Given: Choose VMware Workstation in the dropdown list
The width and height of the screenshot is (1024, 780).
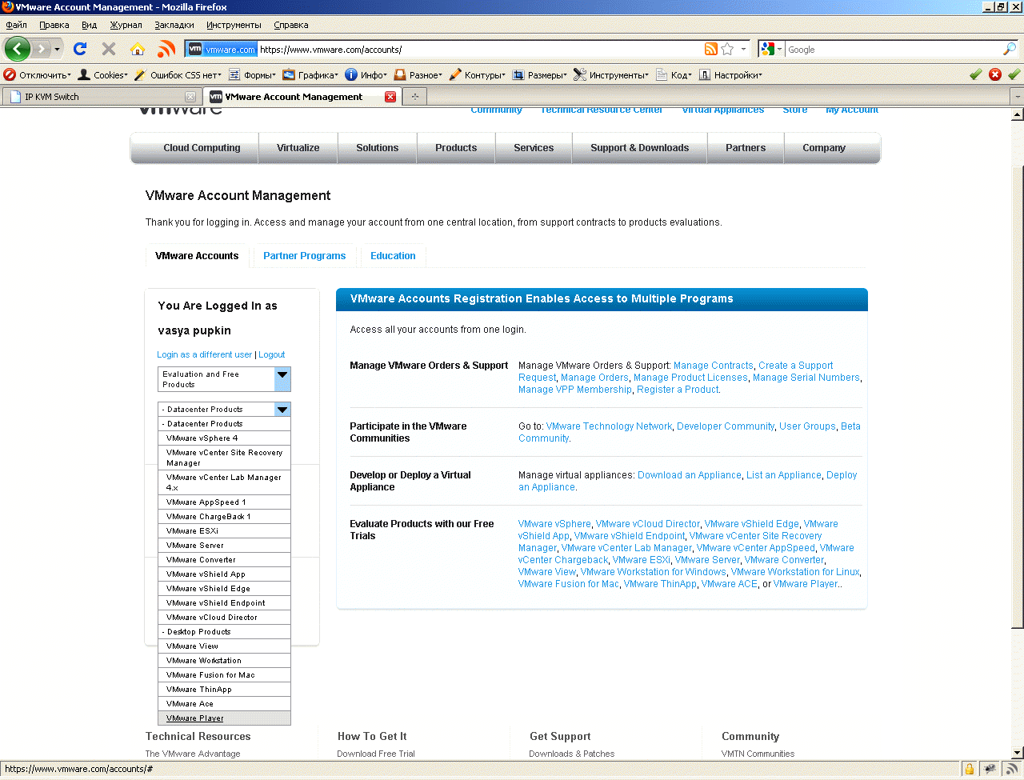Looking at the screenshot, I should click(224, 661).
